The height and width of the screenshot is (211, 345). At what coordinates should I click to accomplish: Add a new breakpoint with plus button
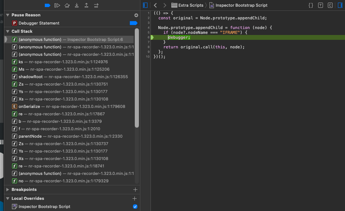point(135,189)
